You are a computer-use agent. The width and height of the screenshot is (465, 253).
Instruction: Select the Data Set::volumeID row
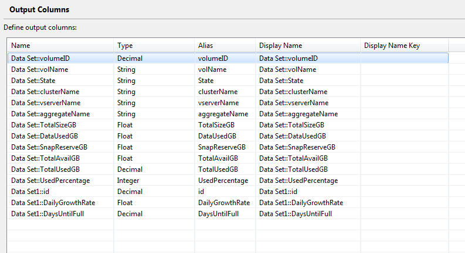(228, 58)
